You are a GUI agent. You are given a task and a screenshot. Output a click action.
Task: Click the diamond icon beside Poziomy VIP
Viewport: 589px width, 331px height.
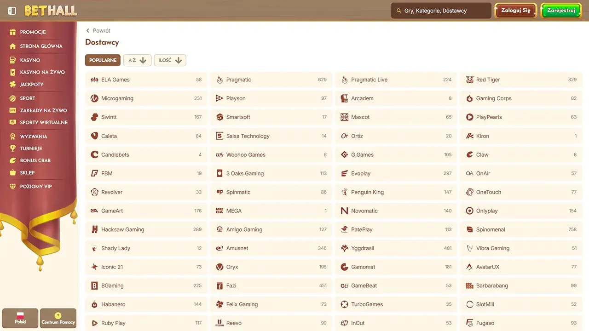point(12,187)
